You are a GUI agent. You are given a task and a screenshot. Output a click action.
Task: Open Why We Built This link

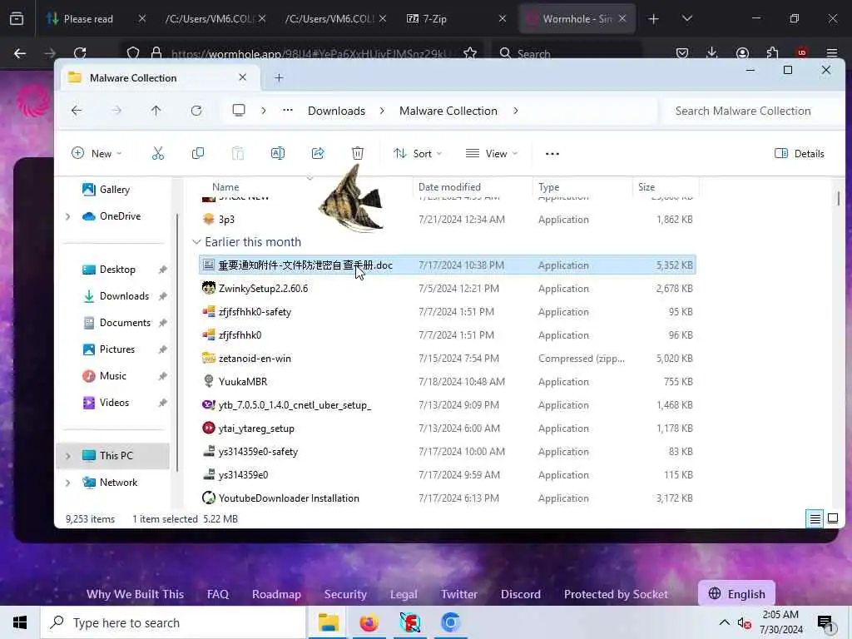pos(136,594)
